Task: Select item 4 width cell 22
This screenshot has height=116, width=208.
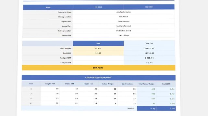Action: coord(69,103)
